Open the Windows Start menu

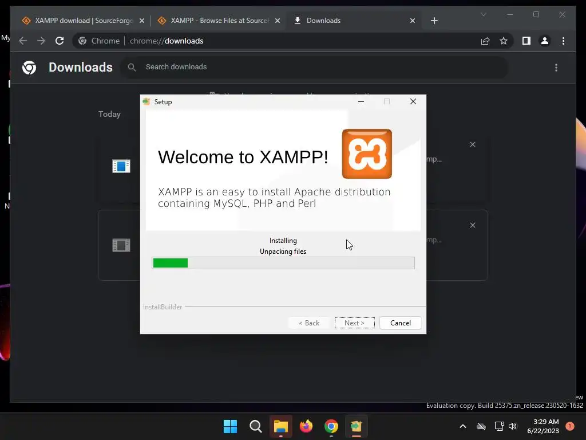[x=230, y=426]
